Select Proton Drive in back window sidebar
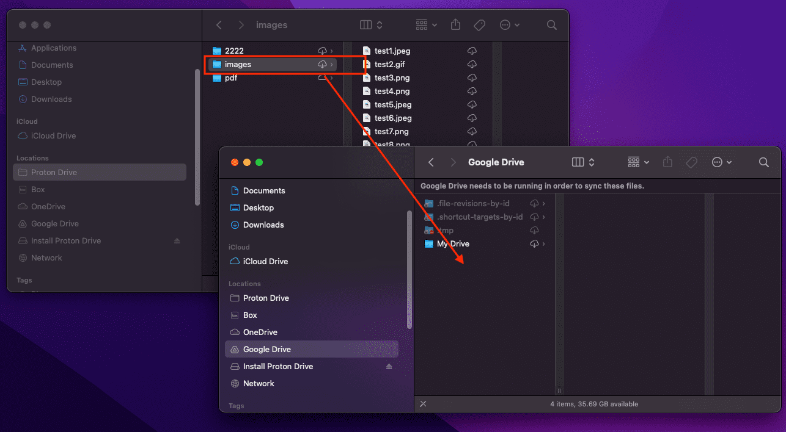The height and width of the screenshot is (432, 786). coord(100,172)
